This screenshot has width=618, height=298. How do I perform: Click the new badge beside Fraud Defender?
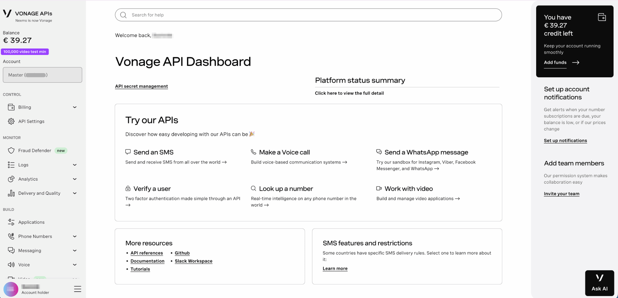point(61,150)
